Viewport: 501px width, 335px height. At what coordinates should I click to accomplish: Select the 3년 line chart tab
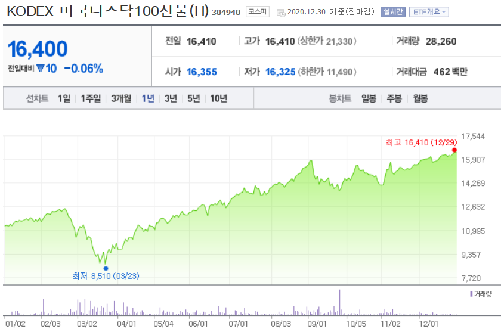[x=171, y=98]
